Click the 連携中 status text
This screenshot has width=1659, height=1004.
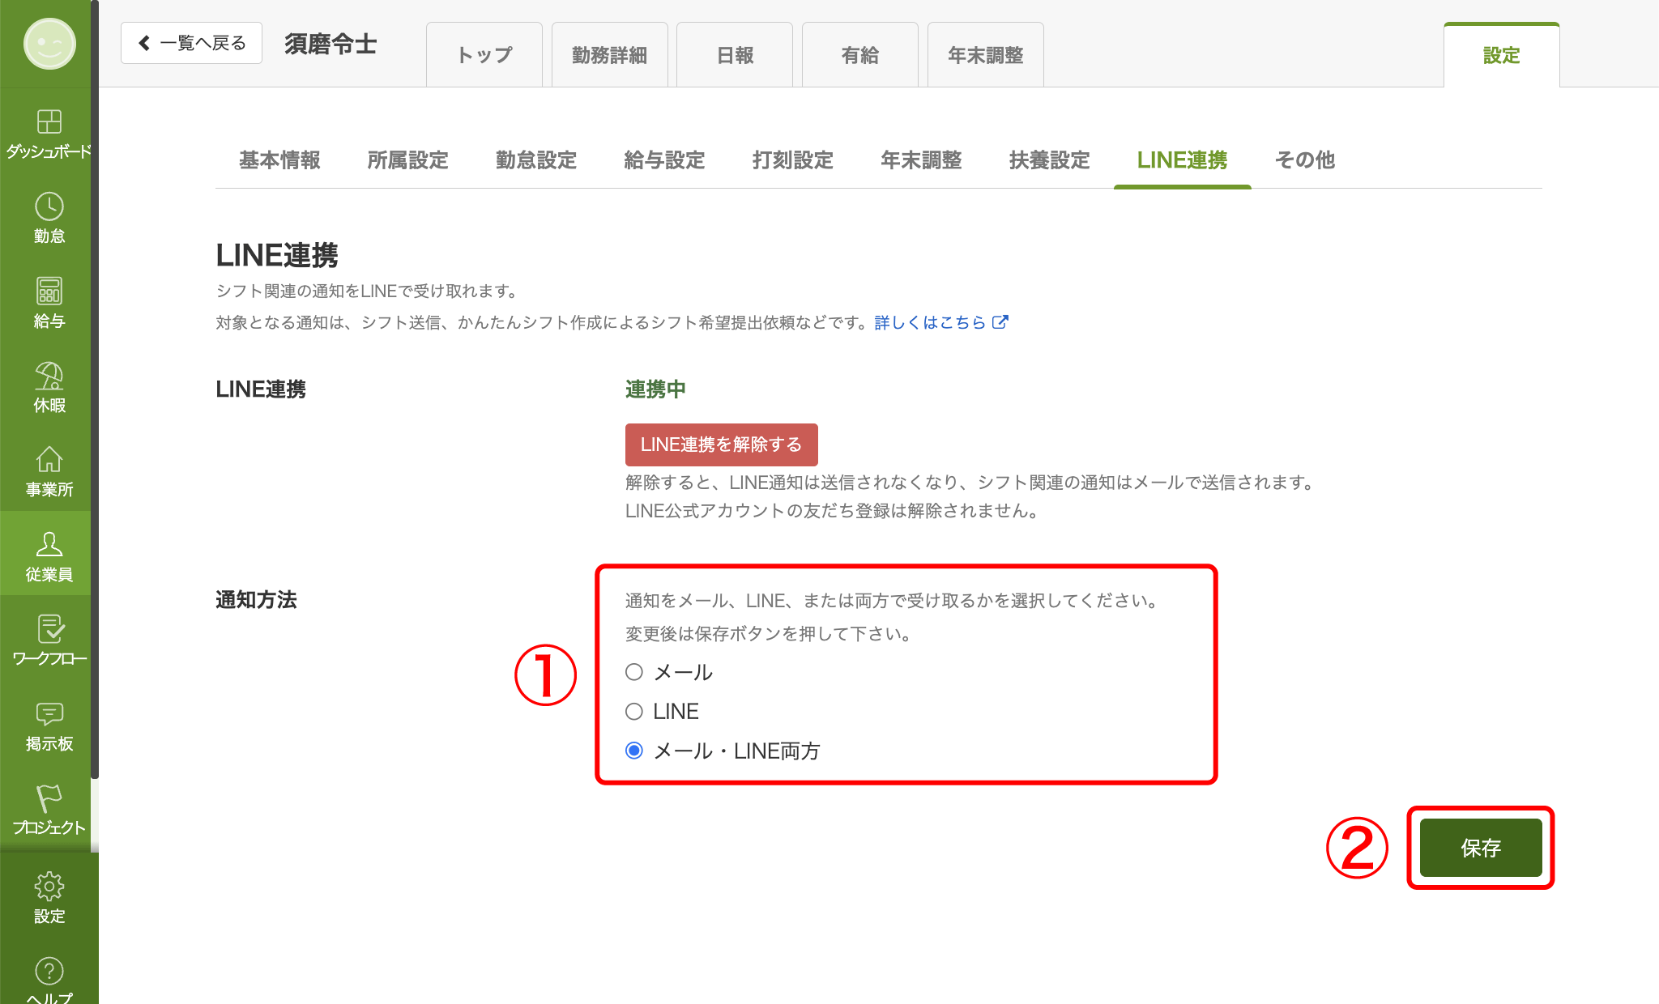point(655,389)
